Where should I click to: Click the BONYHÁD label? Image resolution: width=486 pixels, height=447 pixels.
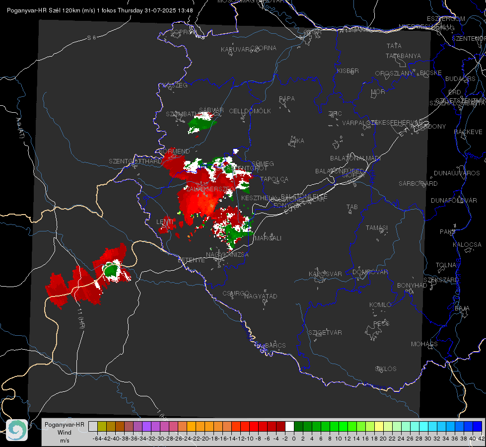[x=412, y=286]
